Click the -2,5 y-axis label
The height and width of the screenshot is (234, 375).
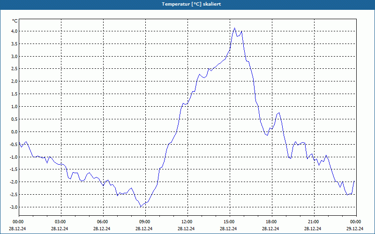pos(13,194)
